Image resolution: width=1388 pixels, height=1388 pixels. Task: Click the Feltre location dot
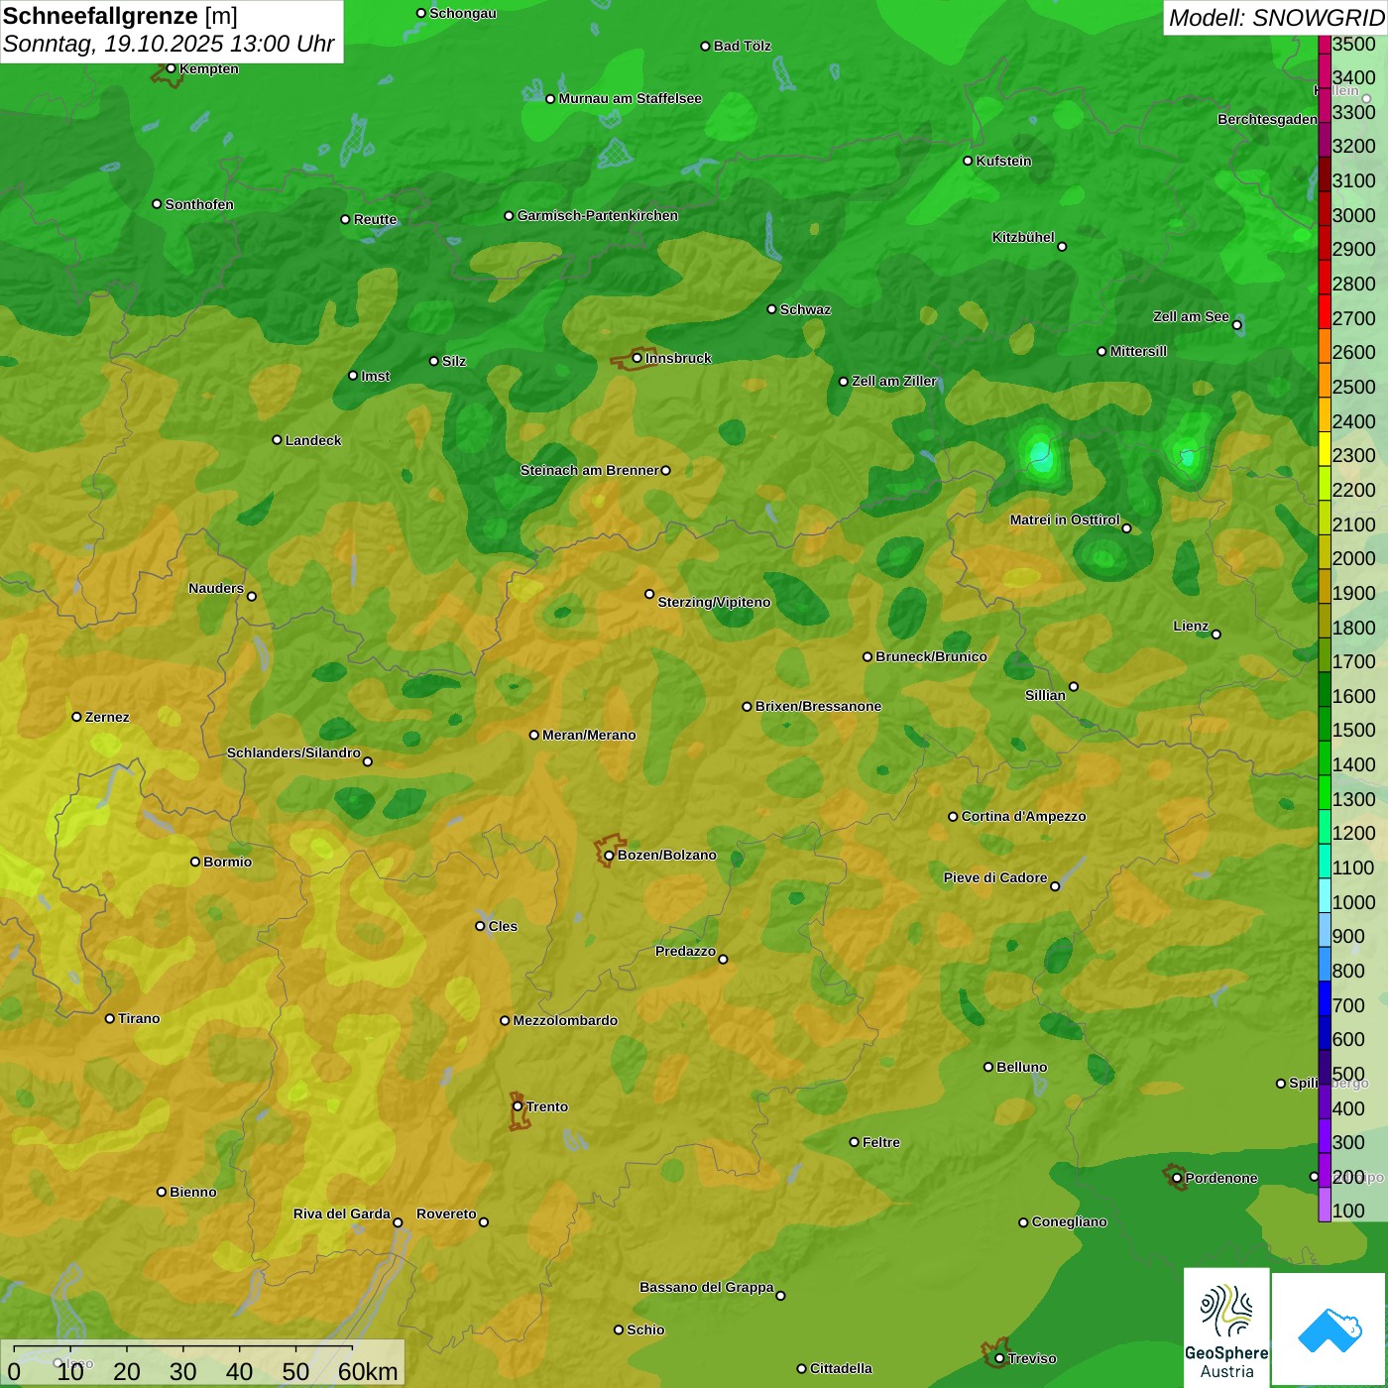click(854, 1142)
